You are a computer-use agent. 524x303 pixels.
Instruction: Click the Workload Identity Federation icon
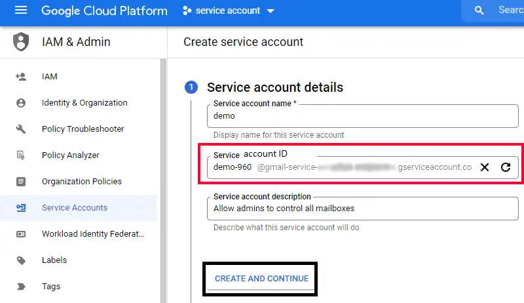point(21,234)
